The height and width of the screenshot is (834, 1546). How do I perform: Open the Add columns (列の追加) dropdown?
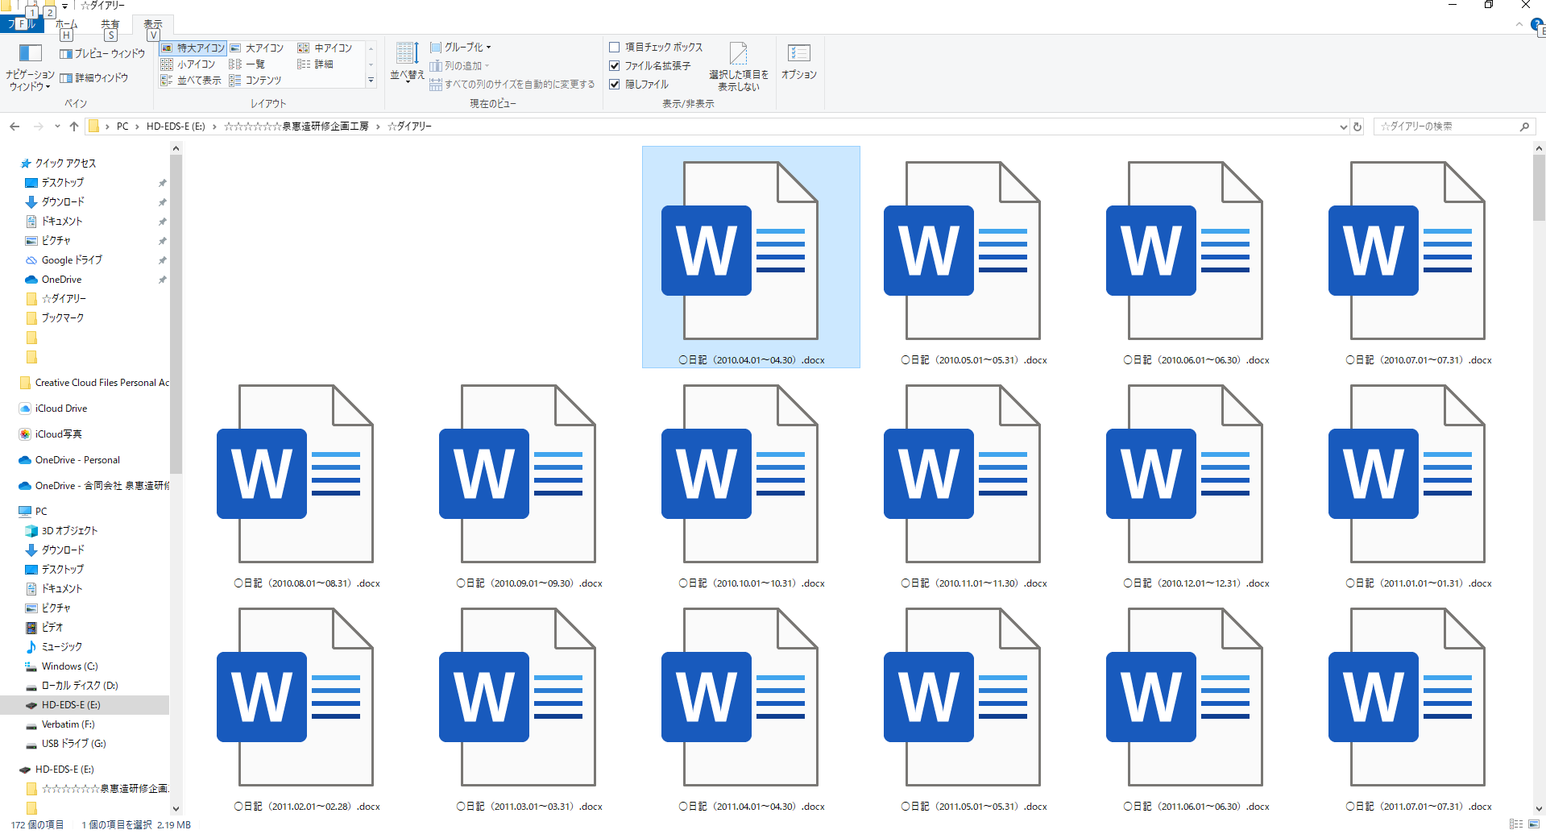click(x=459, y=66)
